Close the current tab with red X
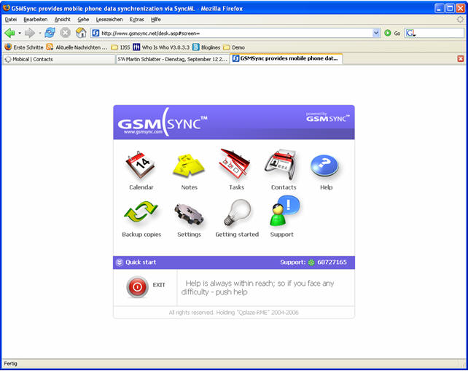Screen dimensions: 468x371 (x=460, y=59)
